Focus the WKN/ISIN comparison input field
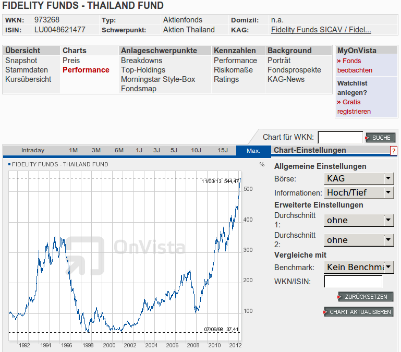This screenshot has height=352, width=401. click(x=353, y=282)
